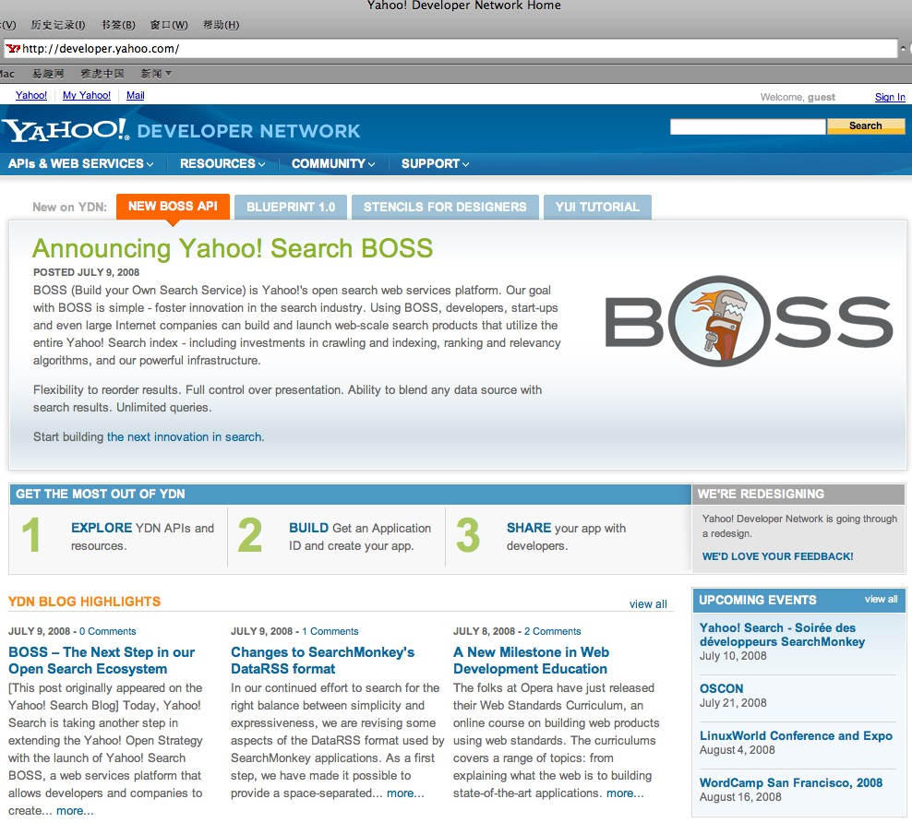Expand the Support navigation menu

click(x=435, y=164)
